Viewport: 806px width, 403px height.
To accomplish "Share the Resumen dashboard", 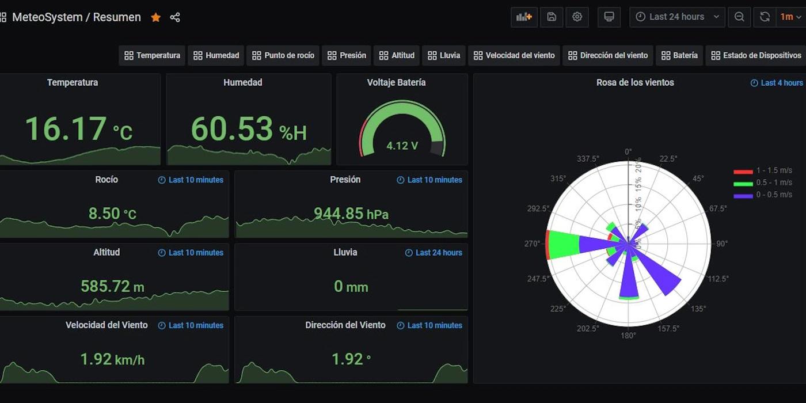I will coord(174,17).
